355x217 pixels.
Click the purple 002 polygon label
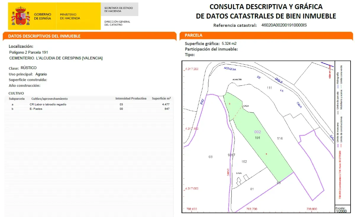(257, 132)
